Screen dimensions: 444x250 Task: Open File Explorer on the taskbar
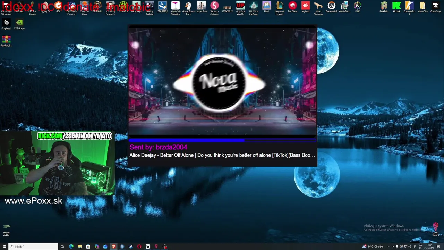click(80, 247)
